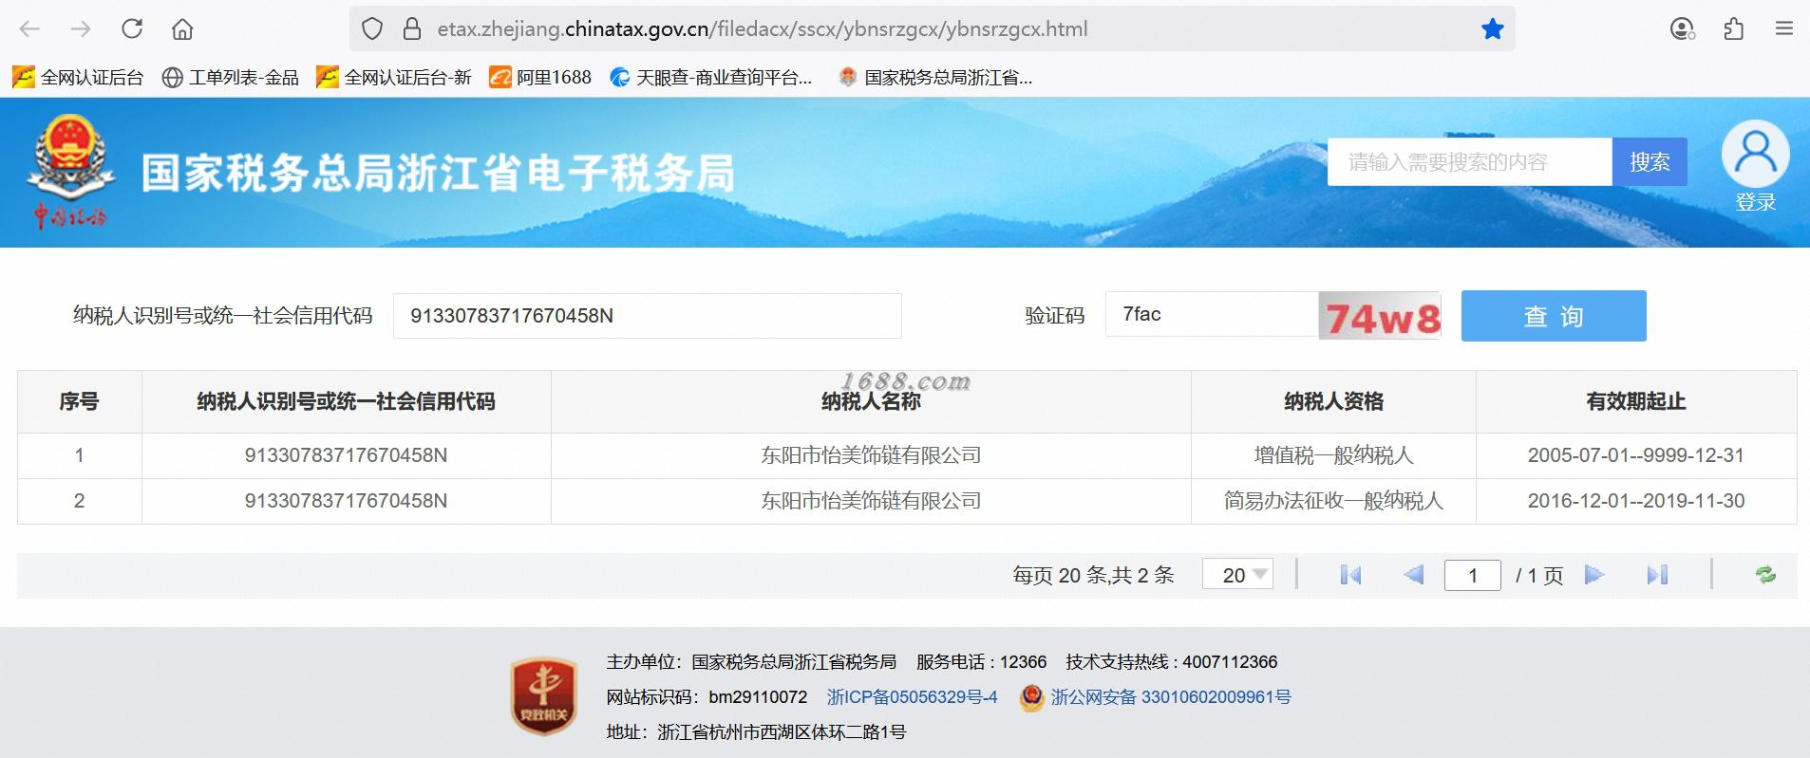Click the site padlock icon
Image resolution: width=1810 pixels, height=758 pixels.
pos(412,29)
